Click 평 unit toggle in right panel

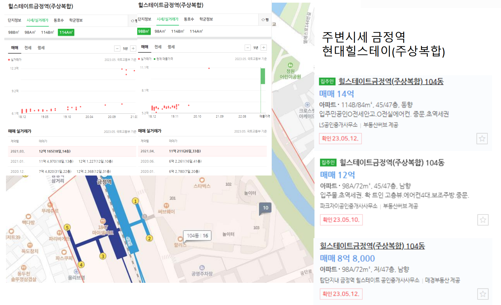[265, 20]
